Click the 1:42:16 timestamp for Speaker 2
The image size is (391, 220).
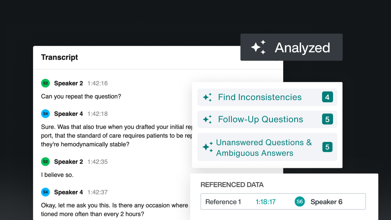point(98,83)
